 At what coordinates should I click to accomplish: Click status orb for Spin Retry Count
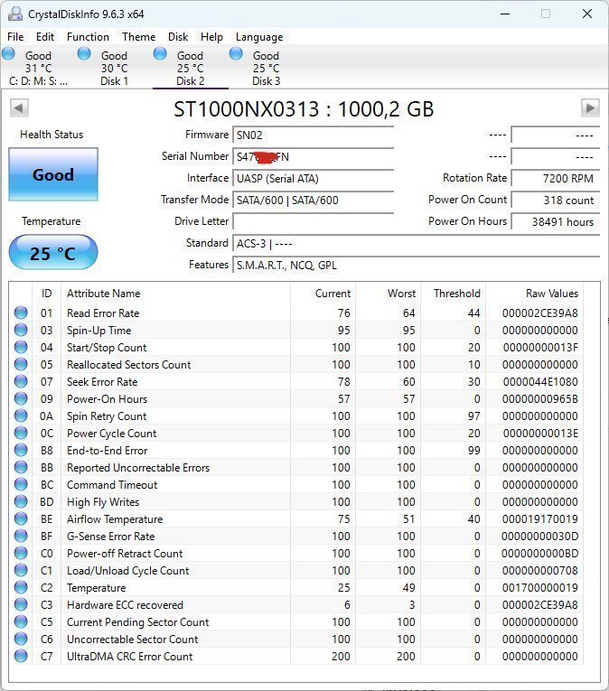pos(21,416)
